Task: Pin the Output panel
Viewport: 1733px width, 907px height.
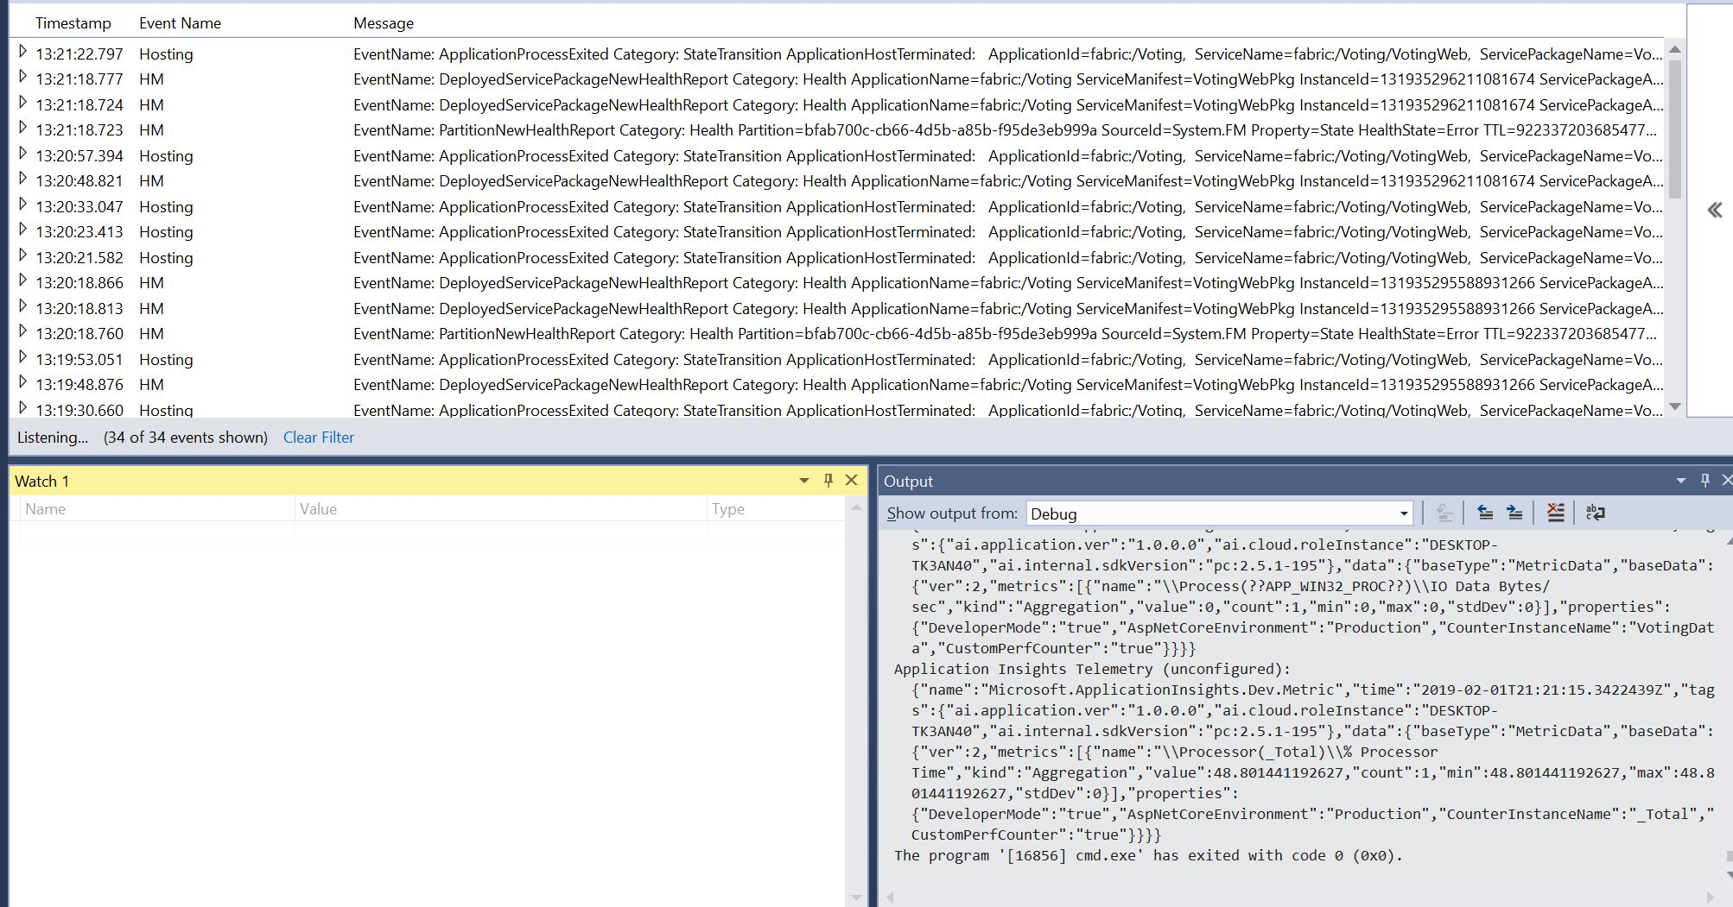Action: click(1704, 481)
